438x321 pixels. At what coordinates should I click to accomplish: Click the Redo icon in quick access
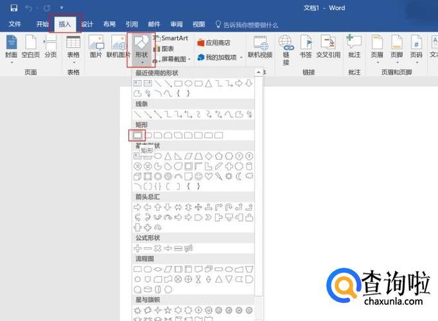click(47, 8)
